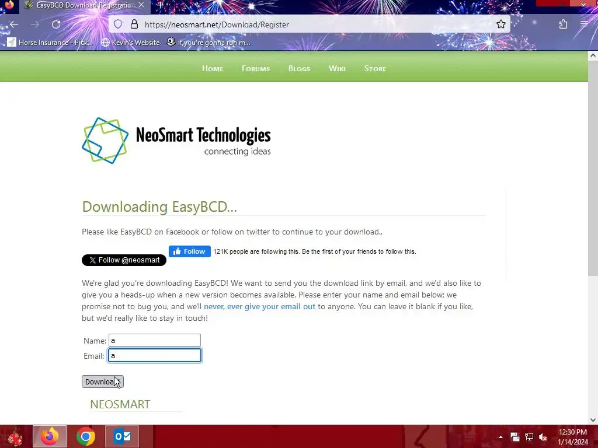Click the NEOSMART footer heading
The height and width of the screenshot is (448, 598).
[x=120, y=404]
